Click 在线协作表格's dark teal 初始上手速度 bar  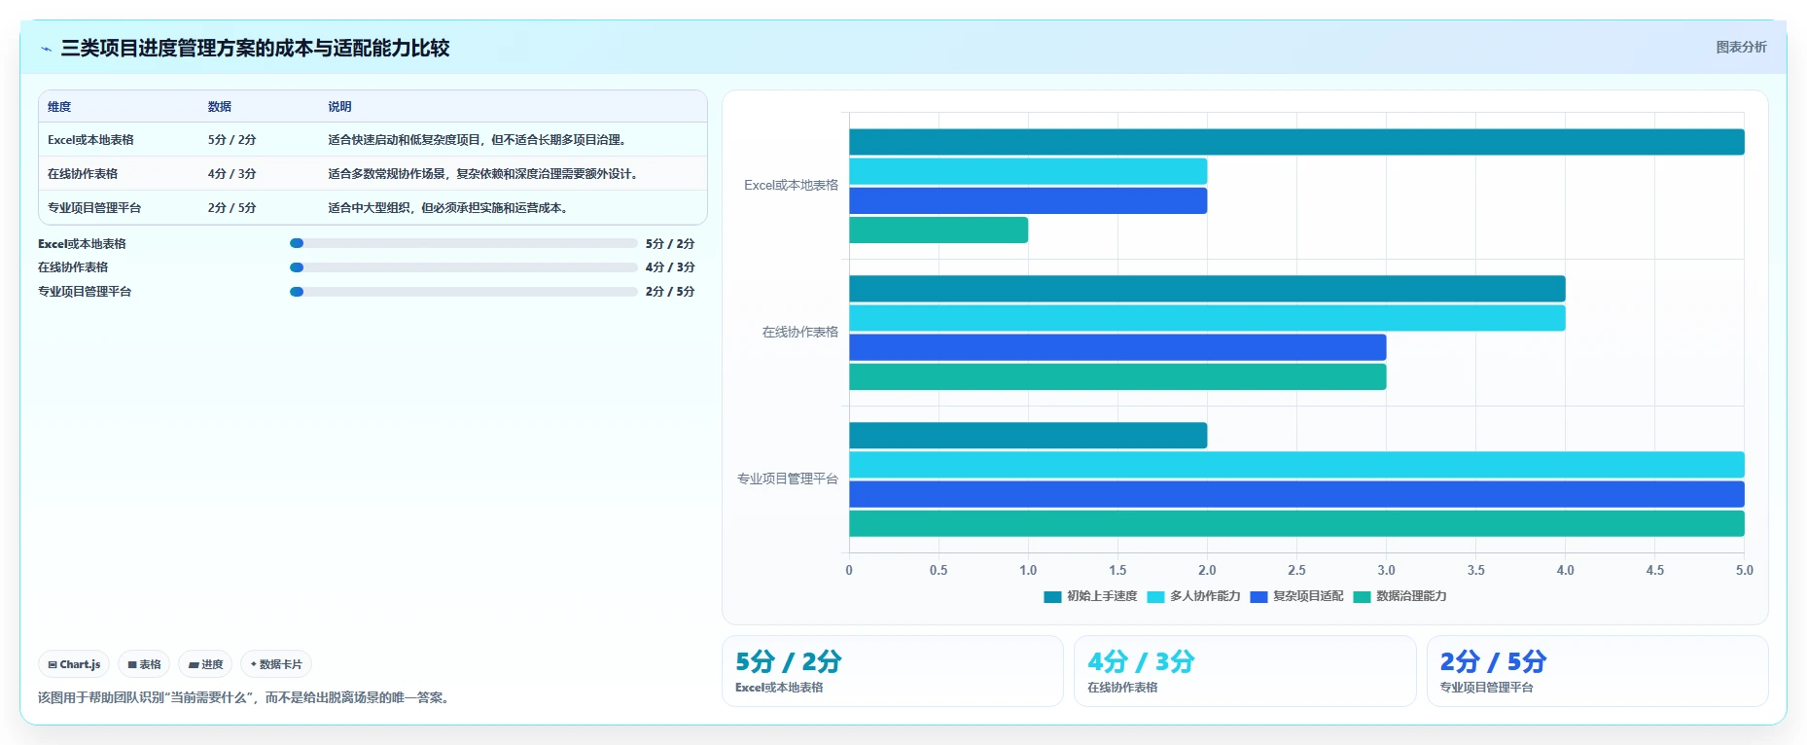[x=1207, y=289]
